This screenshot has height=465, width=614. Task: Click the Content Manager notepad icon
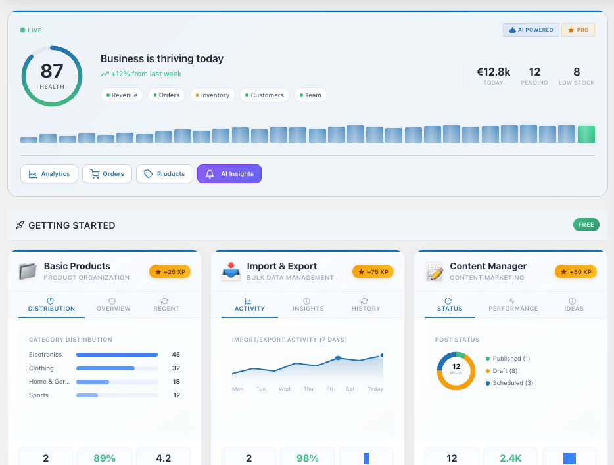pyautogui.click(x=435, y=271)
